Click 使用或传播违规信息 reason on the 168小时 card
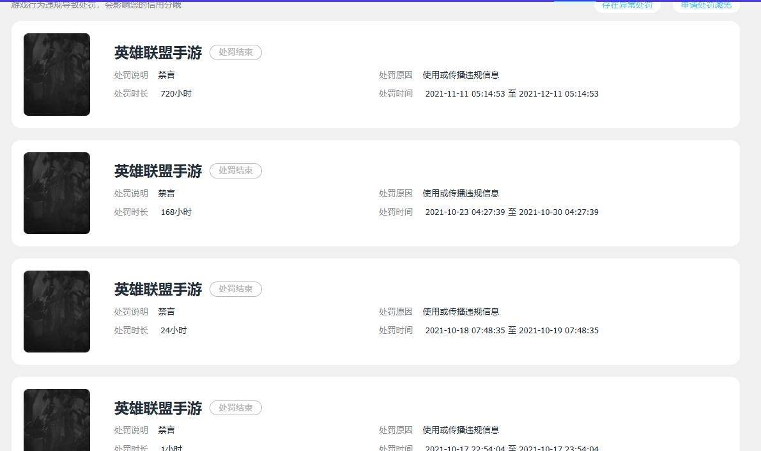761x451 pixels. [x=461, y=193]
